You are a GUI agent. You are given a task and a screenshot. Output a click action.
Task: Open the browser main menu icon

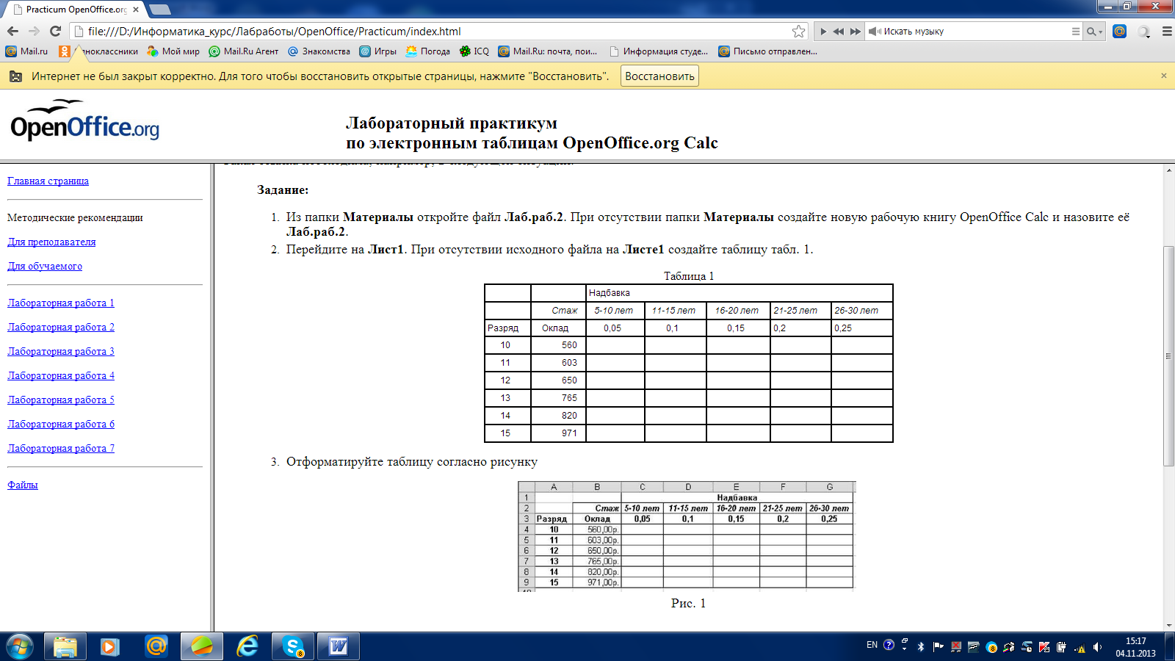1166,31
